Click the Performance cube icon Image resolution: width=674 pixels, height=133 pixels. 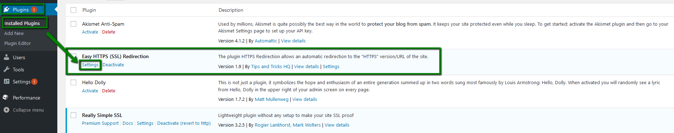click(x=6, y=97)
